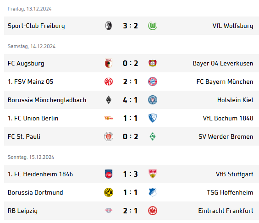The height and width of the screenshot is (223, 259).
Task: Click the FC Bayern München logo
Action: click(153, 82)
